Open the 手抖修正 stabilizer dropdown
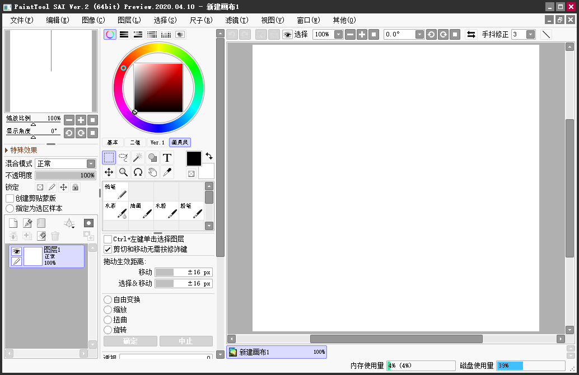The height and width of the screenshot is (375, 579). 530,34
